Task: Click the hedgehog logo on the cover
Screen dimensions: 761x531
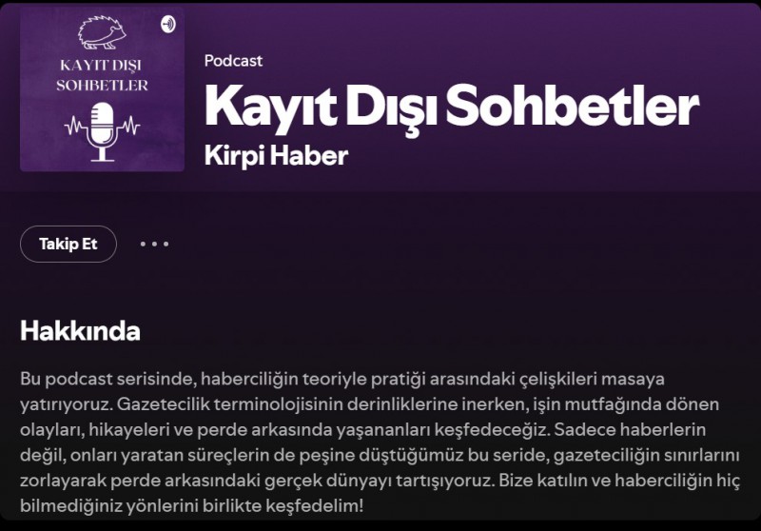Action: coord(103,32)
